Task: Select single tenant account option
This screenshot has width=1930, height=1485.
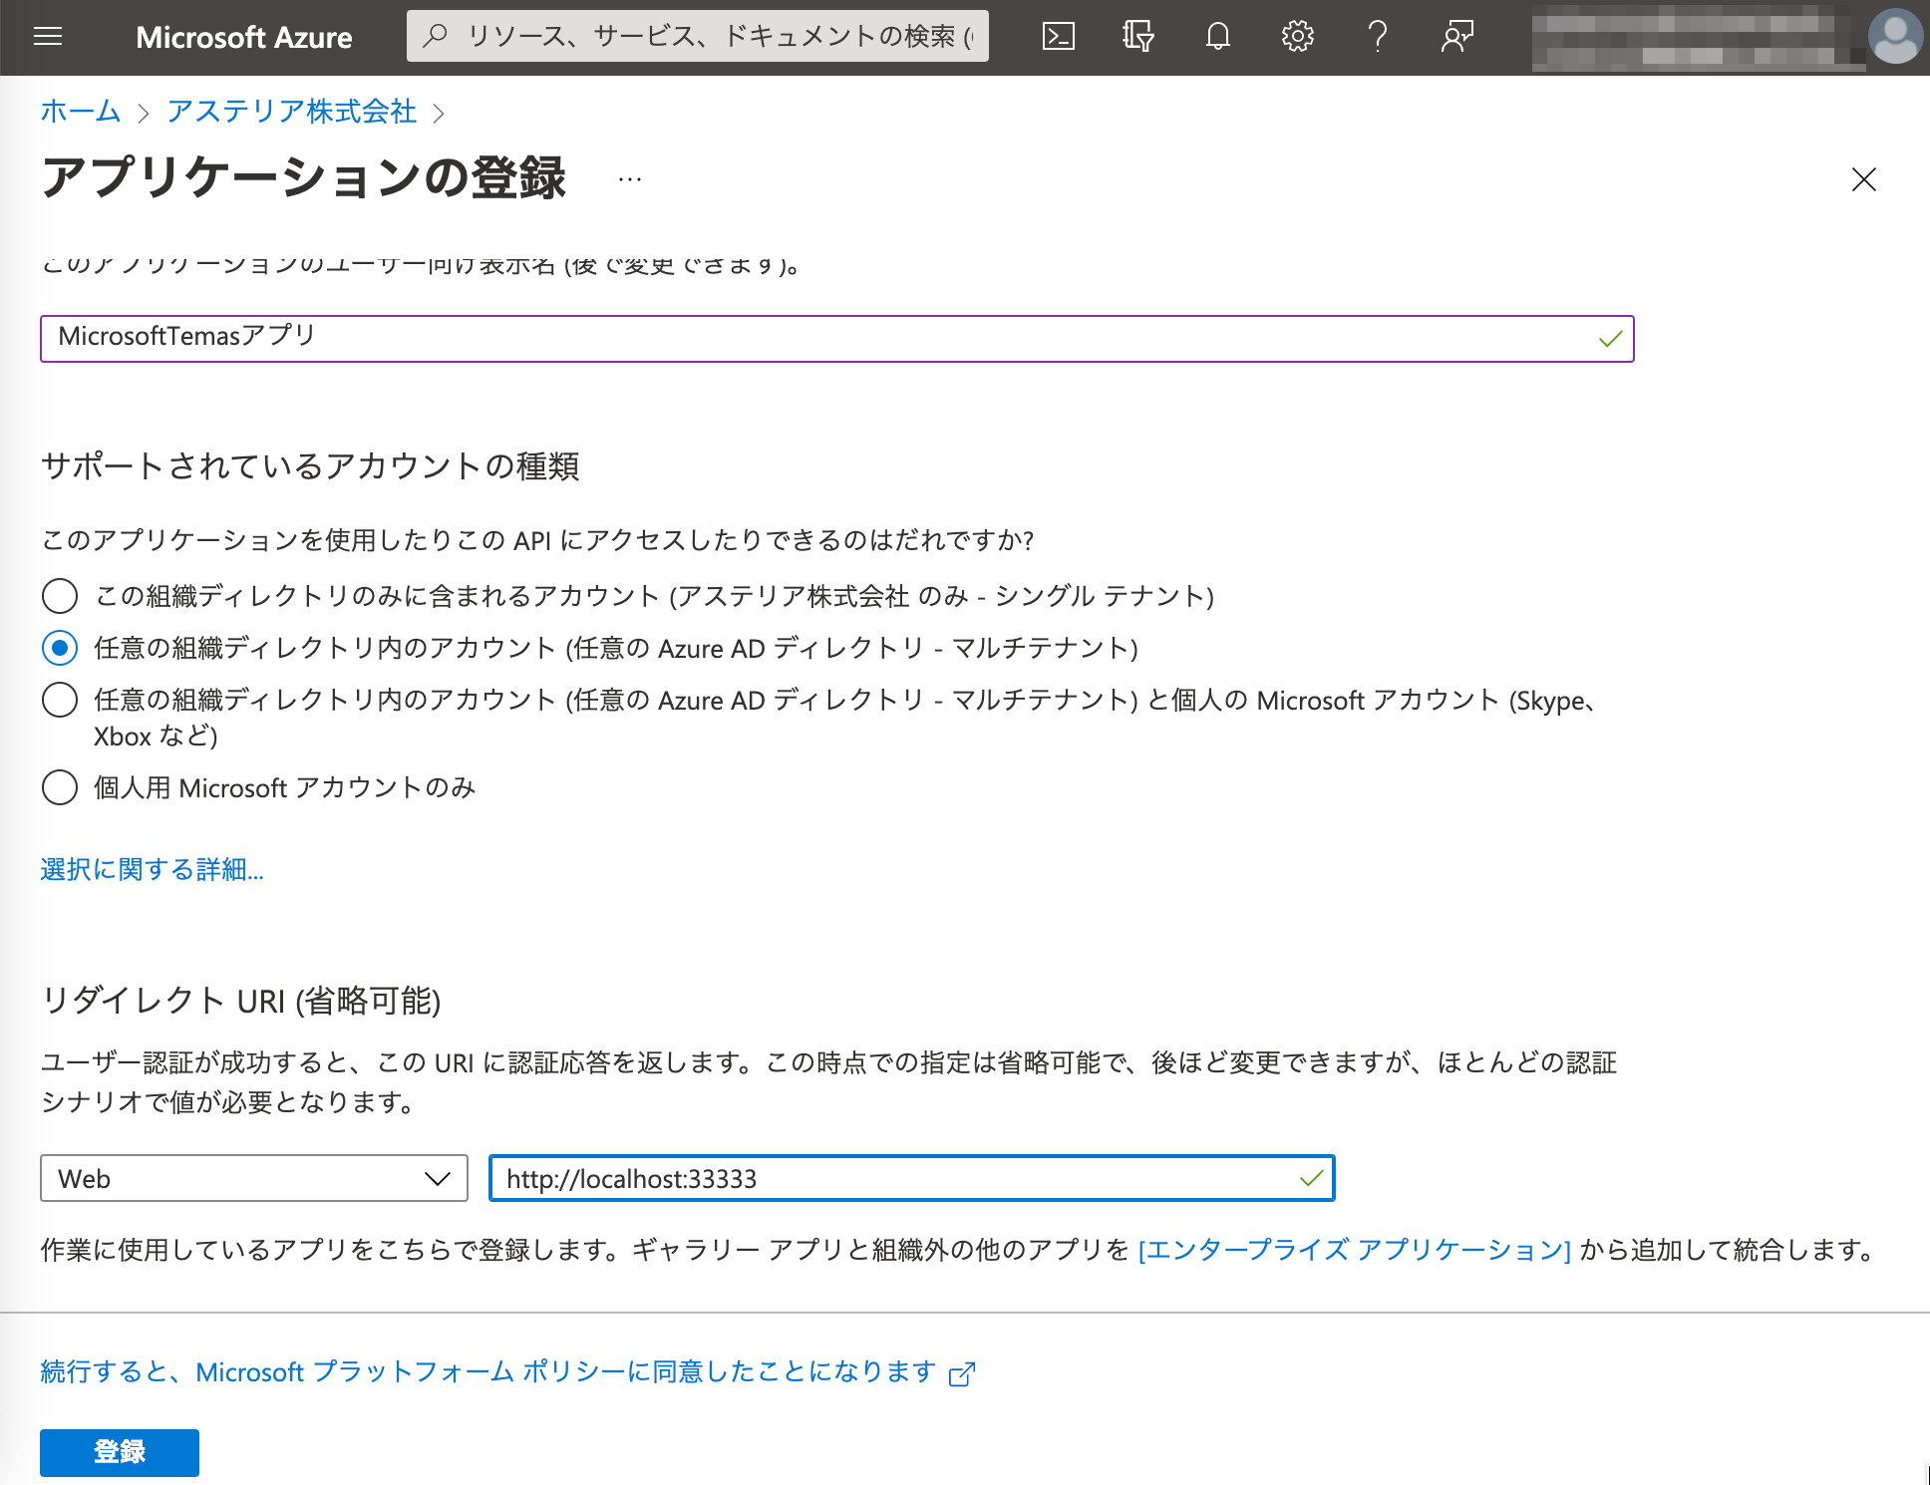Action: (x=60, y=596)
